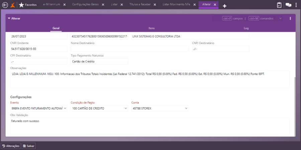Open the orange Linx logo home icon

(x=12, y=5)
